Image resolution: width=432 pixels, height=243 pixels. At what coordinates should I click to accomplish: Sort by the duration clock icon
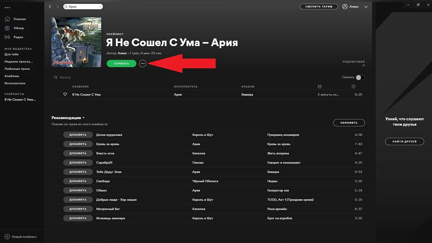(353, 86)
